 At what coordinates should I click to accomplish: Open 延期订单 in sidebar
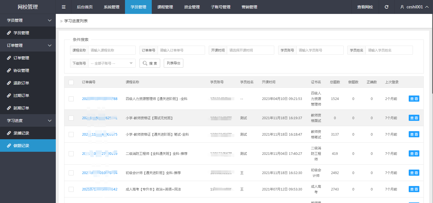[28, 108]
